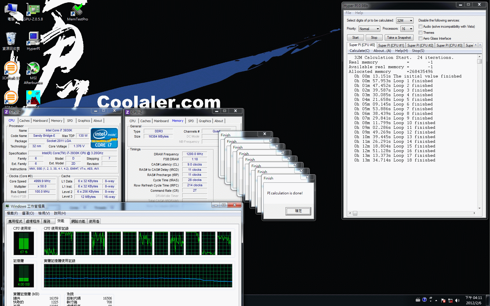Viewport: 490px width, 306px height.
Task: Open About...(A) menu in Super PI
Action: 382,51
